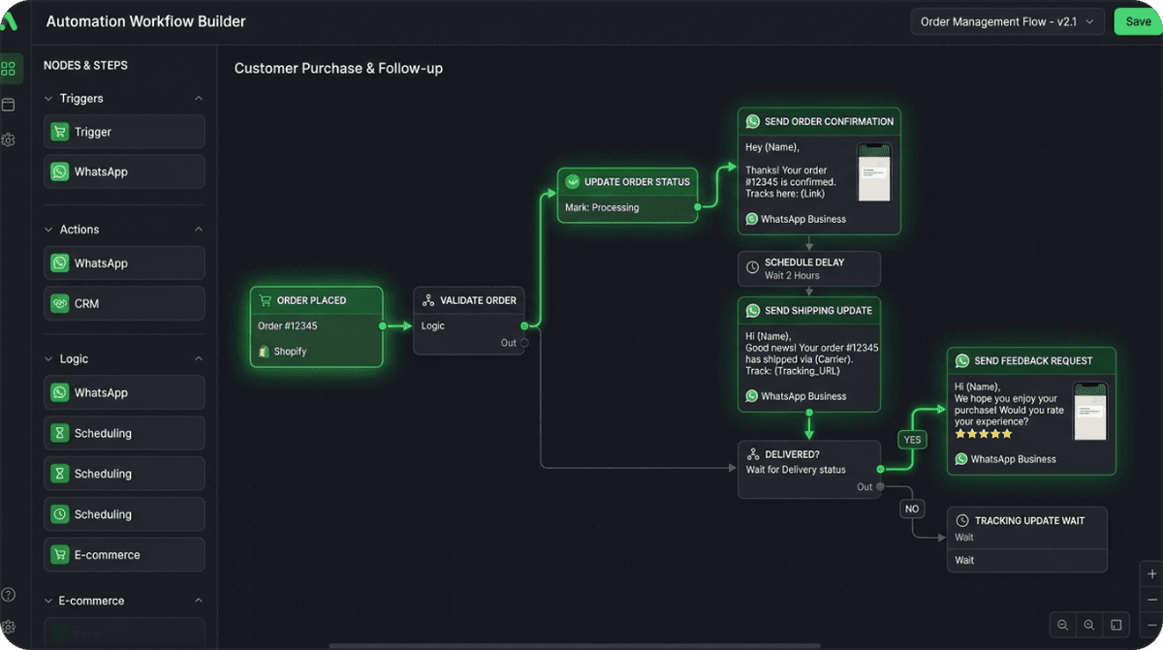Click the NO branch label
Viewport: 1163px width, 650px height.
coord(911,509)
